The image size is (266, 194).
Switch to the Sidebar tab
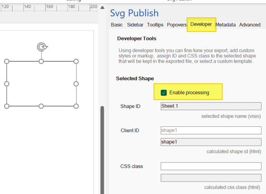pyautogui.click(x=135, y=25)
